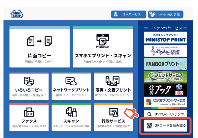This screenshot has width=198, height=138.
Task: Tap コンテンツサービス heading
Action: [x=166, y=28]
